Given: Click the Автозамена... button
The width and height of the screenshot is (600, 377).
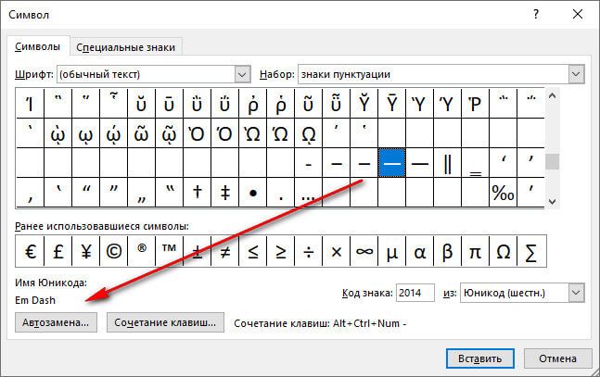Looking at the screenshot, I should (x=57, y=322).
